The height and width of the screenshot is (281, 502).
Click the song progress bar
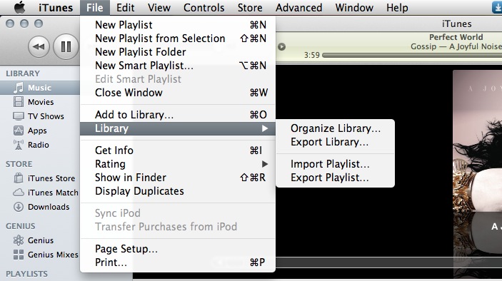coord(412,56)
